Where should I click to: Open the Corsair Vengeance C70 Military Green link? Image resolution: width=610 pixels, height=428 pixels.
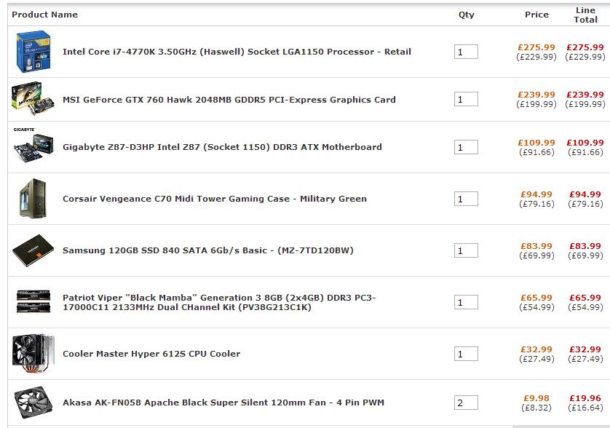[214, 199]
